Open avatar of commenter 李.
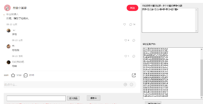The image size is (203, 104). pos(8,46)
